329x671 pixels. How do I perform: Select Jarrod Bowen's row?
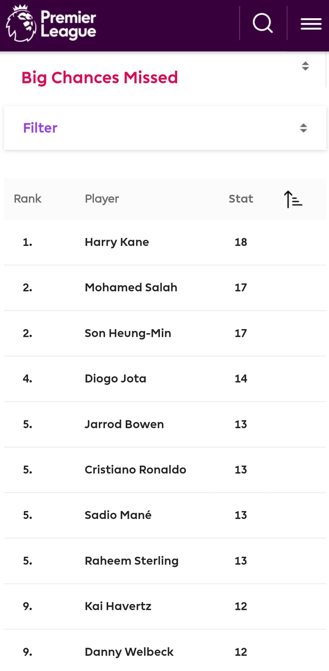click(x=124, y=424)
